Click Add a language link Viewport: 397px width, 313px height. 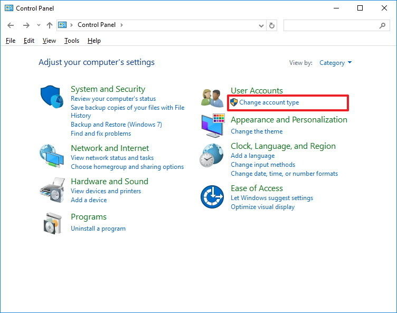click(x=253, y=156)
